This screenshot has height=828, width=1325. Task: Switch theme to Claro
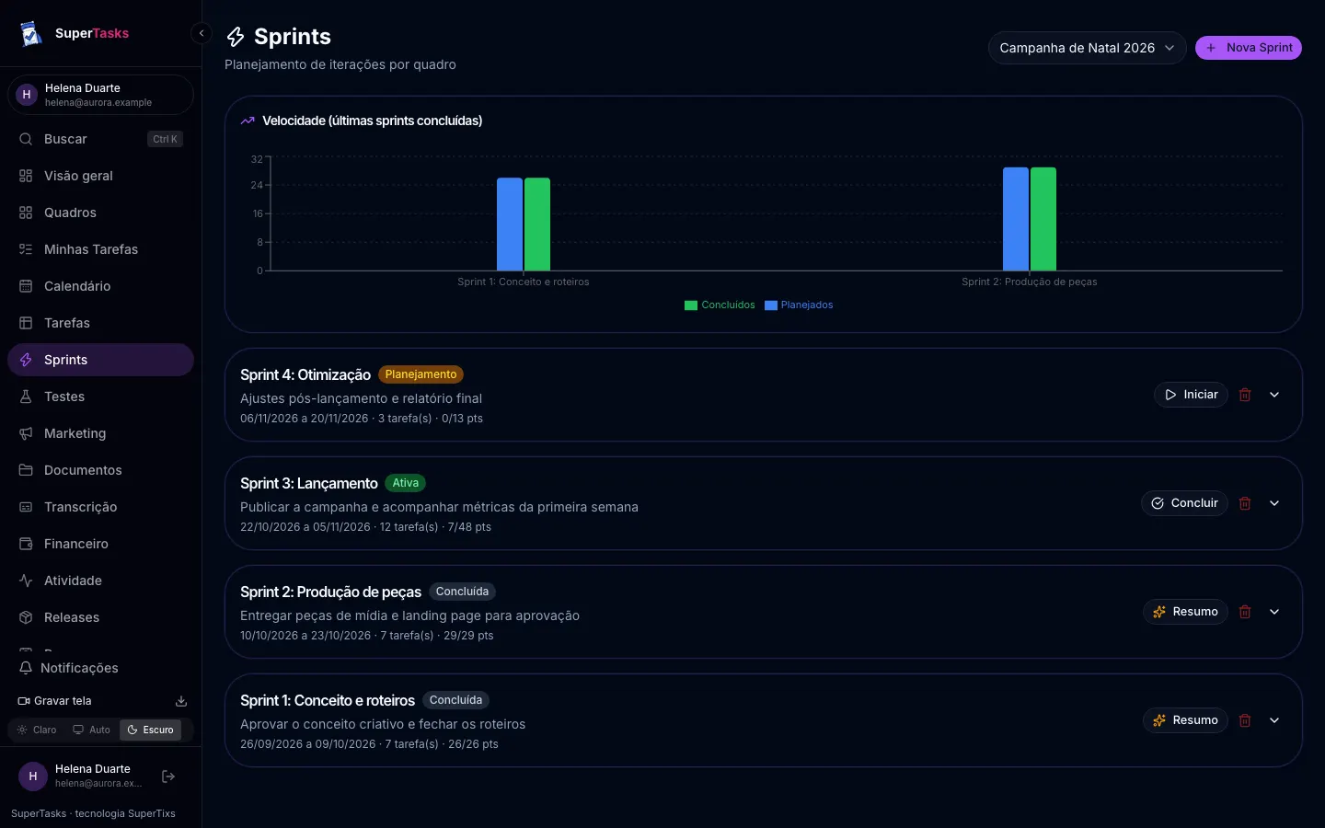(37, 730)
